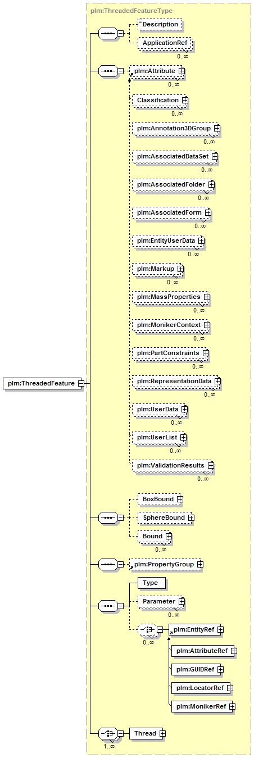This screenshot has height=758, width=254.
Task: Click the sequence icon beside plm:Attribute
Action: (107, 71)
